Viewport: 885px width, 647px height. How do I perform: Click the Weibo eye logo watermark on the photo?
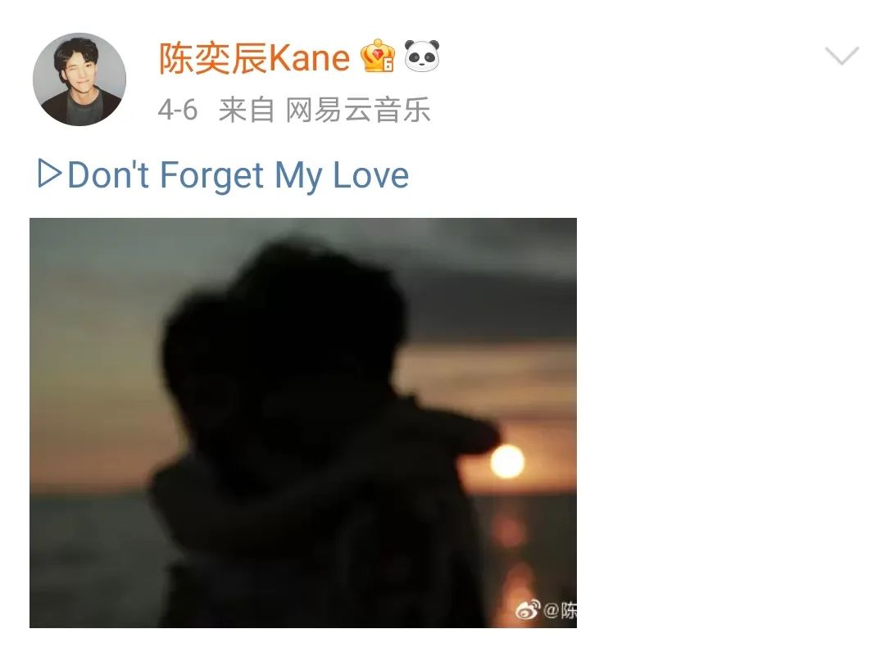[527, 610]
